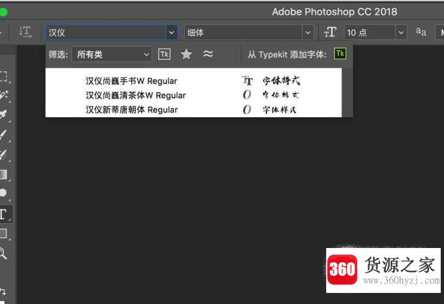This screenshot has height=304, width=444.
Task: Select the Eyedropper tool
Action: 3,115
